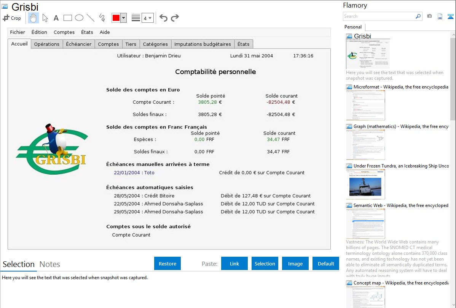The height and width of the screenshot is (308, 456).
Task: Select the straight line tool
Action: point(91,18)
